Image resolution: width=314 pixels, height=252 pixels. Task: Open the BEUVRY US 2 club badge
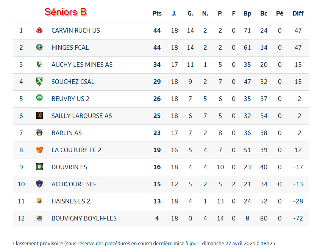pos(39,98)
